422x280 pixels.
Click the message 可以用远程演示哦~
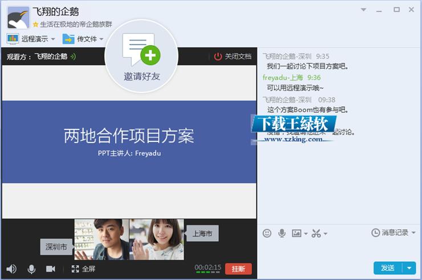pos(295,88)
